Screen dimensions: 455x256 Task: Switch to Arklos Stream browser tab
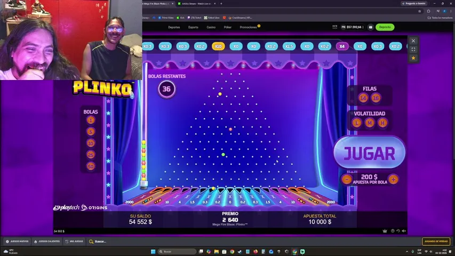point(196,4)
